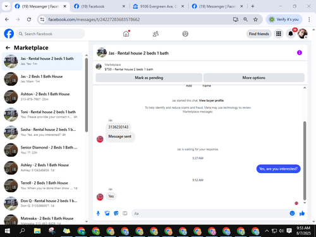Open chat Jas - 2 Beds 1 Bath House

click(42, 79)
